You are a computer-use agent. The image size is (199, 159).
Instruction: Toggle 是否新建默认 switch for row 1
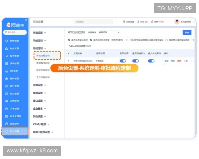[x=135, y=61]
